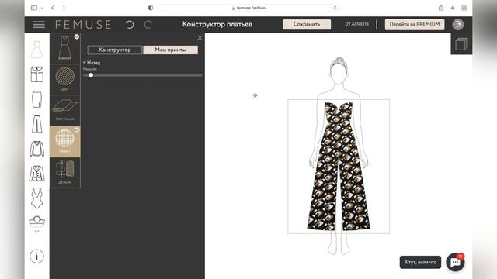Select the trousers garment category icon

[x=37, y=124]
